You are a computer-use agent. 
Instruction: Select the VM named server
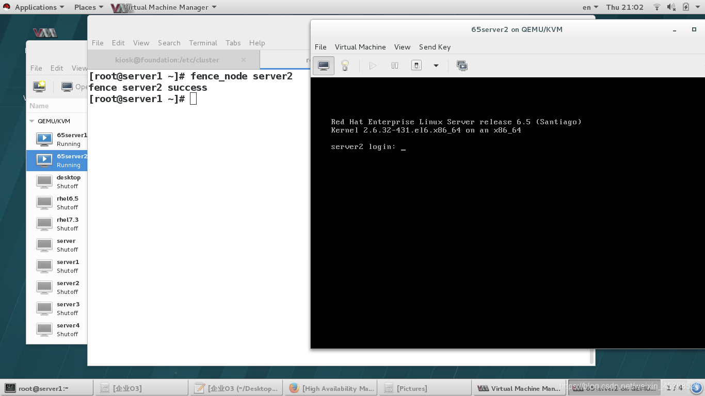coord(57,245)
